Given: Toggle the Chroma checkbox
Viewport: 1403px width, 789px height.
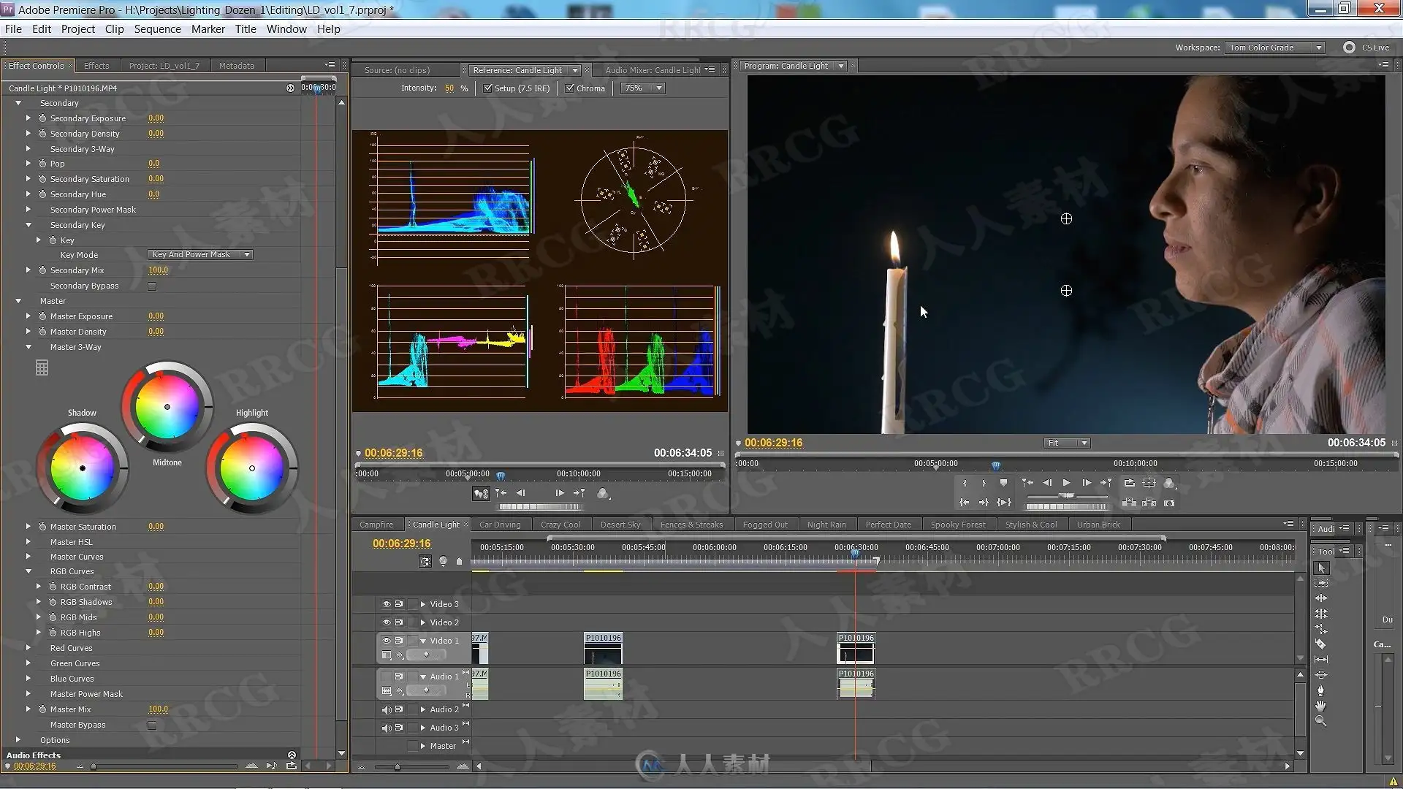Looking at the screenshot, I should [x=570, y=88].
